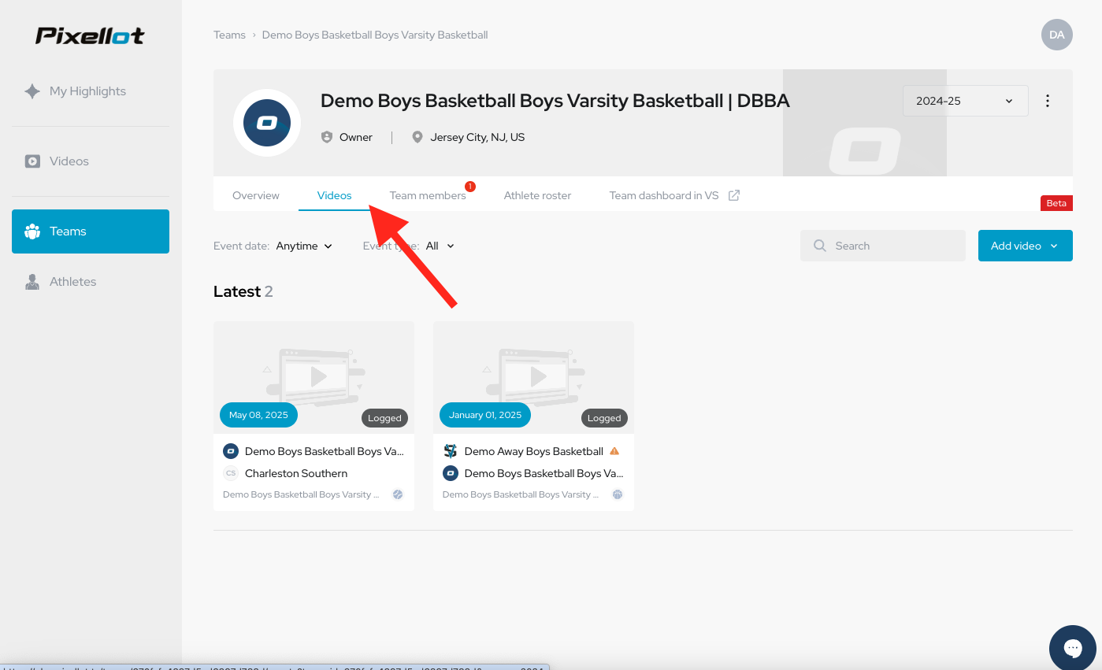Image resolution: width=1102 pixels, height=670 pixels.
Task: Click the team logo avatar in header
Action: (267, 123)
